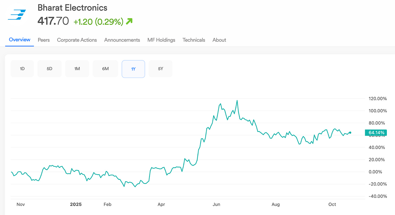The height and width of the screenshot is (215, 395).
Task: Click the 2025 date axis label
Action: [x=76, y=204]
